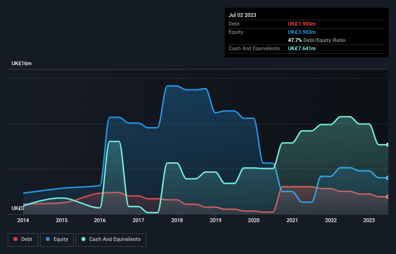Select the 2021 x-axis label

click(x=292, y=220)
